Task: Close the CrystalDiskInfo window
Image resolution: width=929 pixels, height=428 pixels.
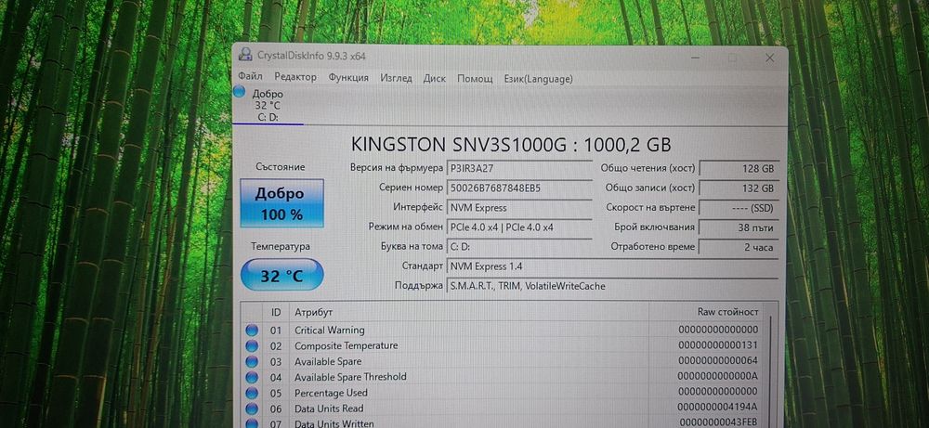Action: (769, 58)
